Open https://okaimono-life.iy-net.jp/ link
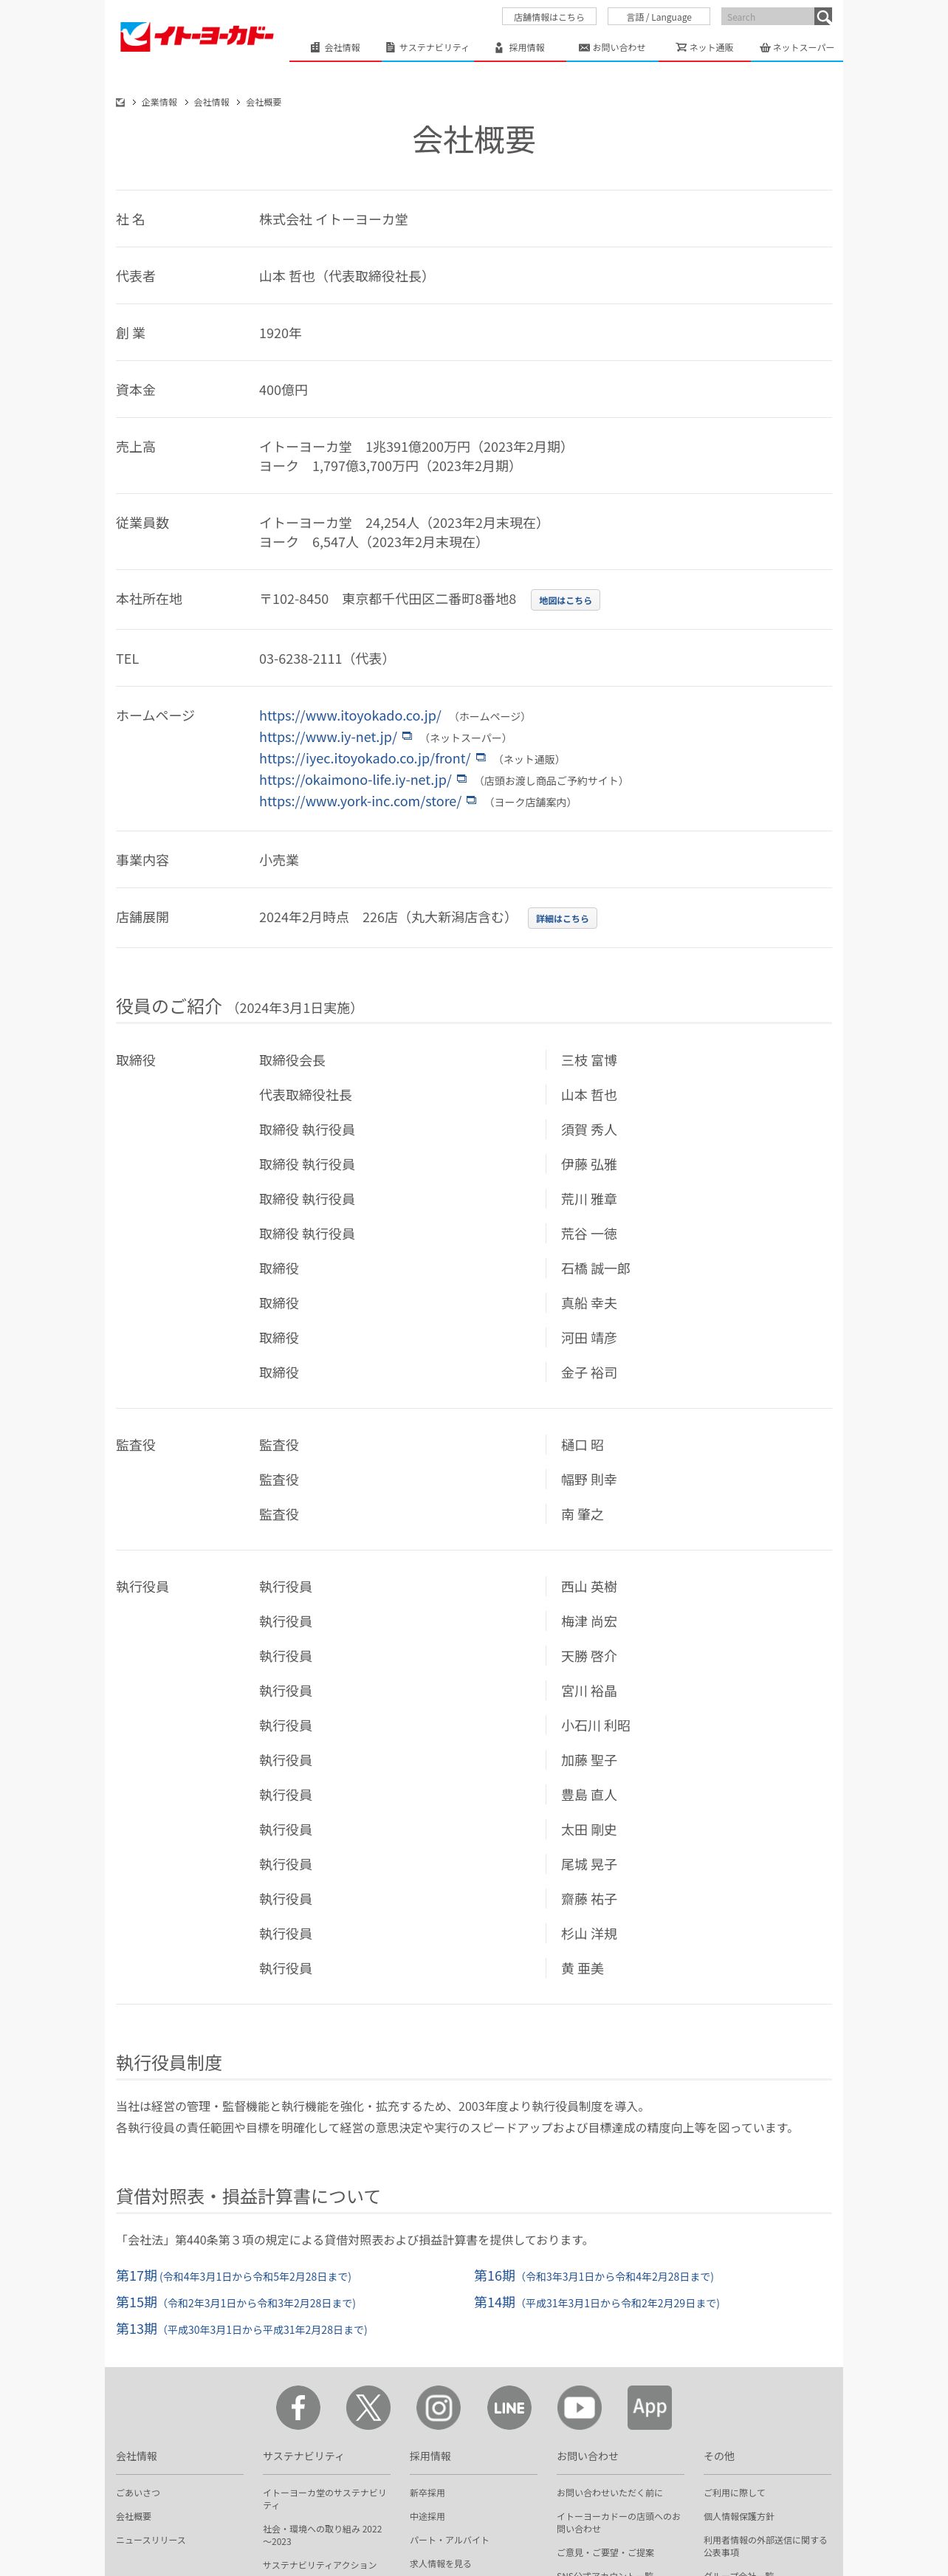The height and width of the screenshot is (2576, 948). (x=355, y=780)
